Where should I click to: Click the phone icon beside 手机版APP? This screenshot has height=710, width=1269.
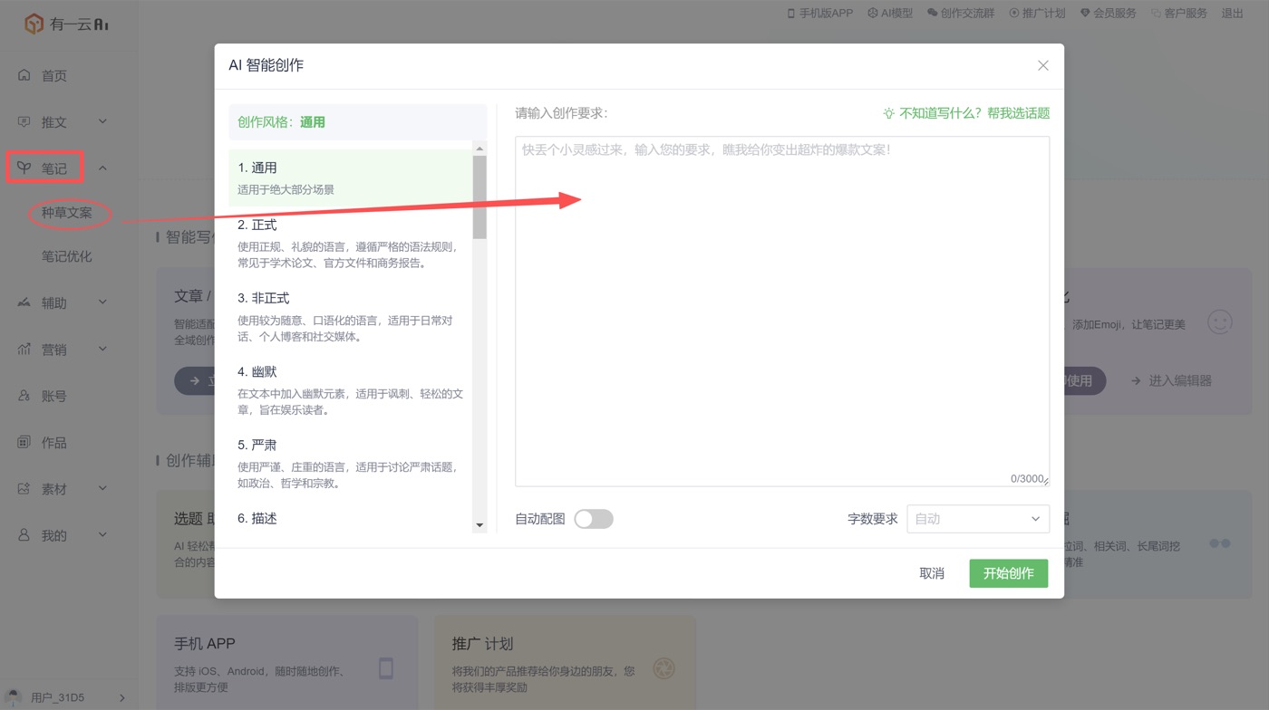(x=791, y=14)
